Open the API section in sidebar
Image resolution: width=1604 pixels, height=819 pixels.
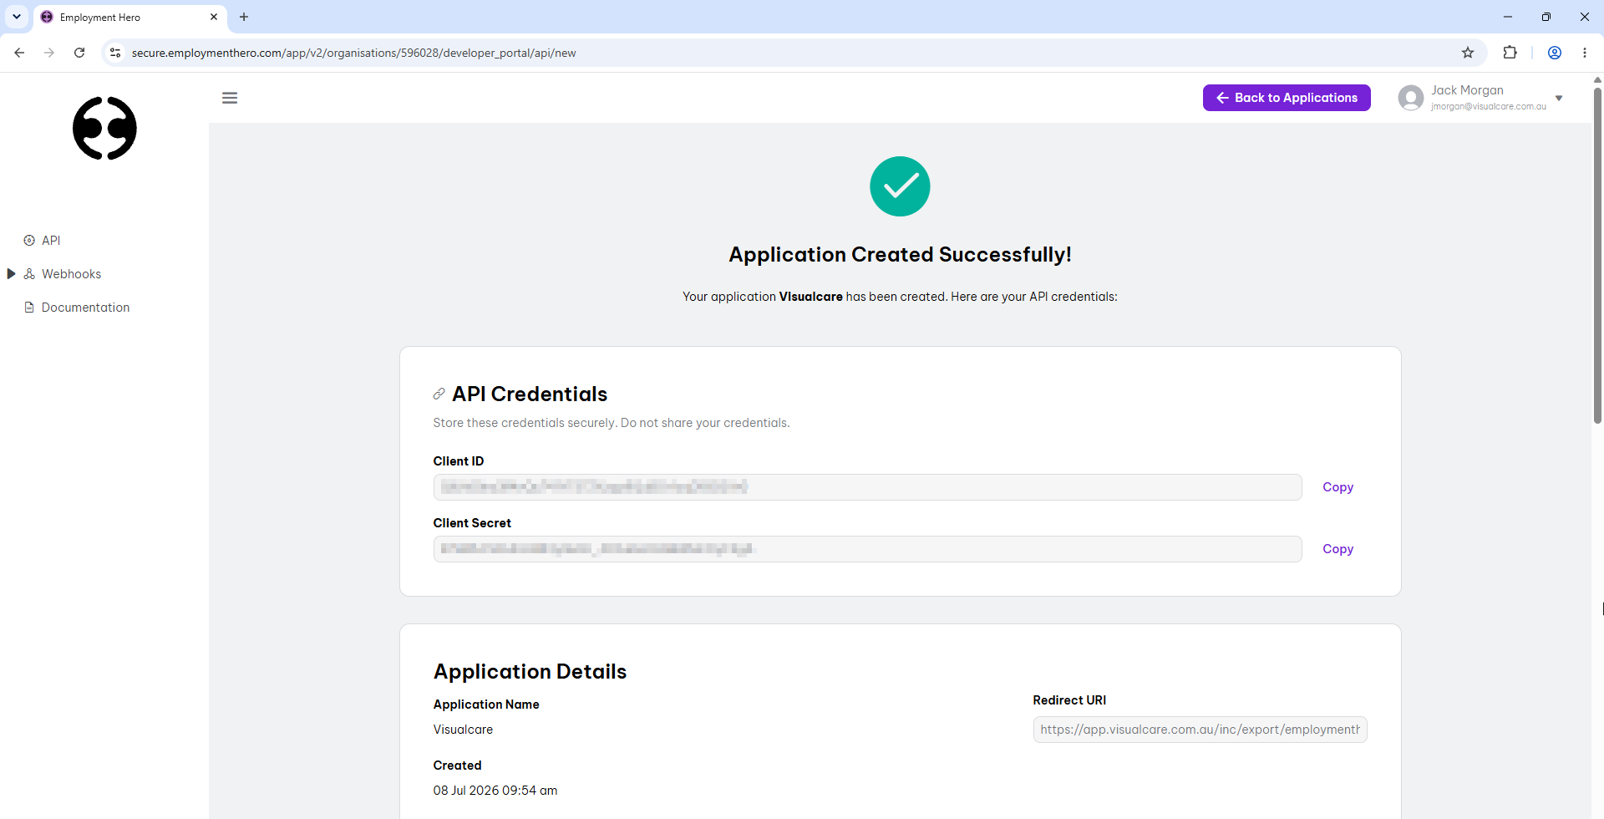51,241
